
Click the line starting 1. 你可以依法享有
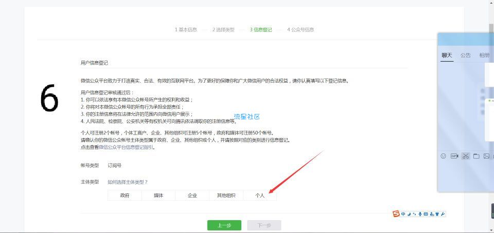click(x=137, y=100)
